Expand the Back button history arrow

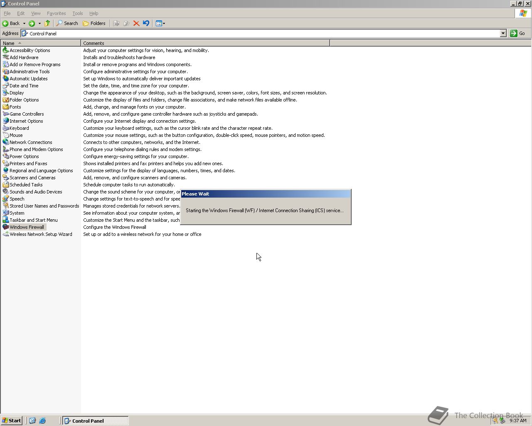point(24,23)
